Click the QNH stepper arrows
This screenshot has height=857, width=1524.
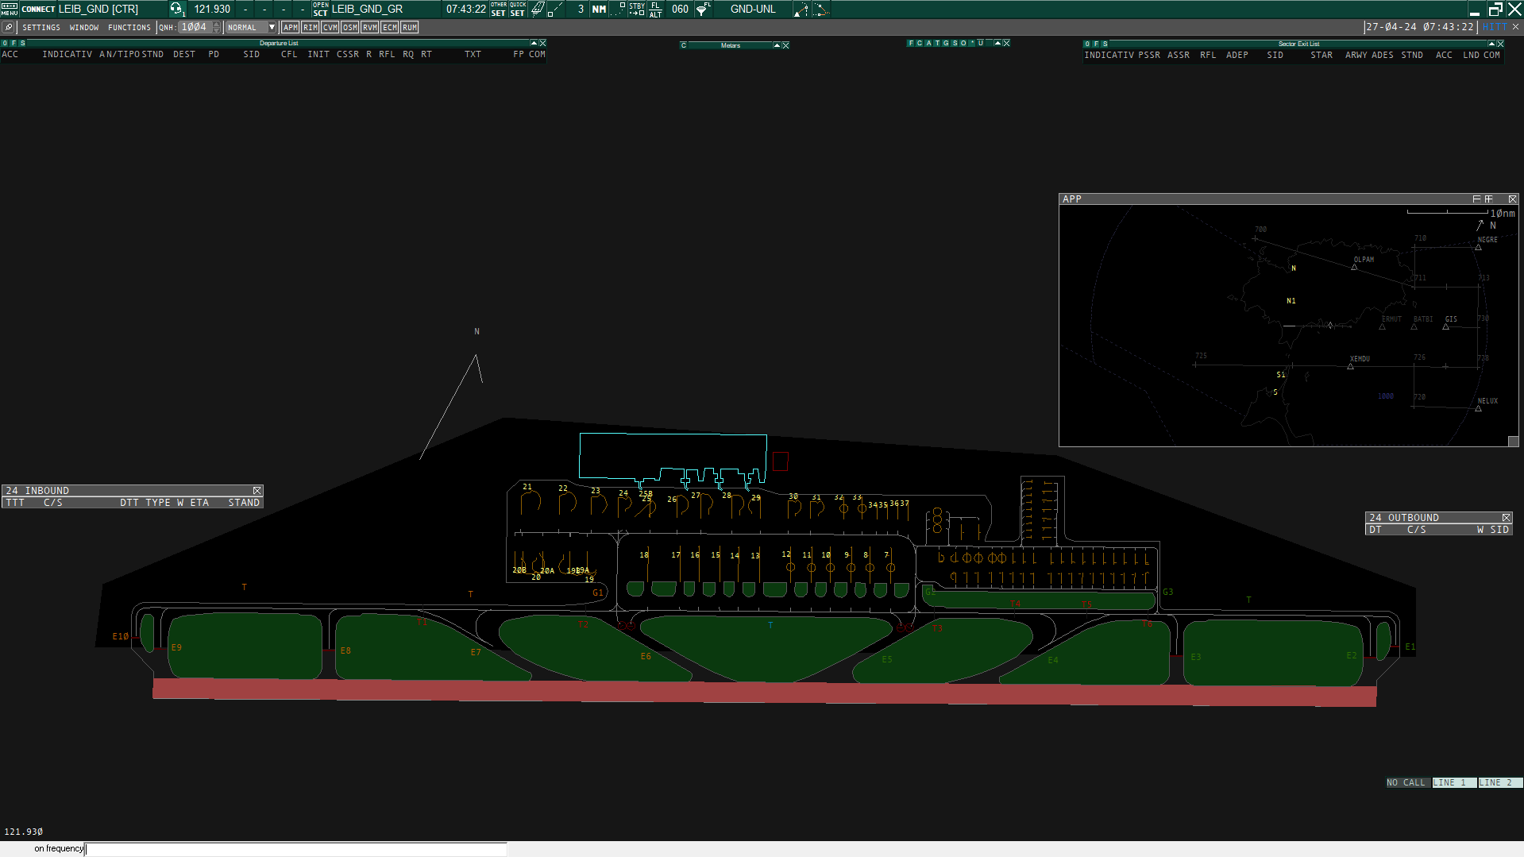coord(217,27)
